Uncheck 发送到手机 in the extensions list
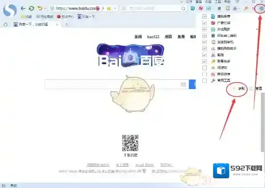 (x=205, y=42)
